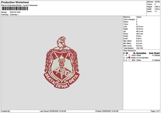161x113 pixels.
Task: Click the Design name 'AEATAI 3.8in'
Action: 15,12
